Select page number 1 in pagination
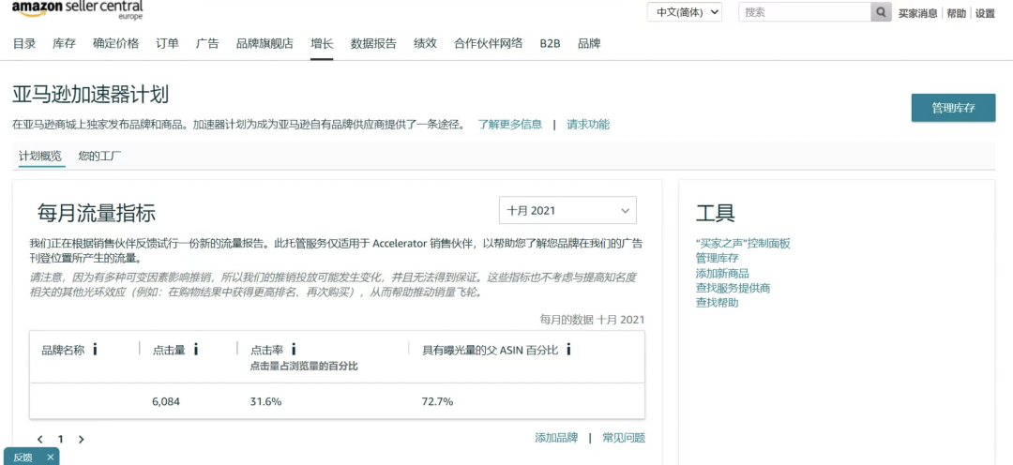 tap(61, 439)
